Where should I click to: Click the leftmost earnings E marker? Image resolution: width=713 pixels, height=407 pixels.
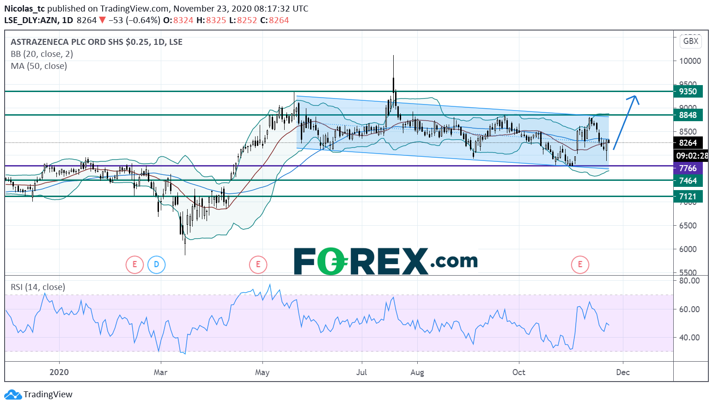(x=134, y=265)
